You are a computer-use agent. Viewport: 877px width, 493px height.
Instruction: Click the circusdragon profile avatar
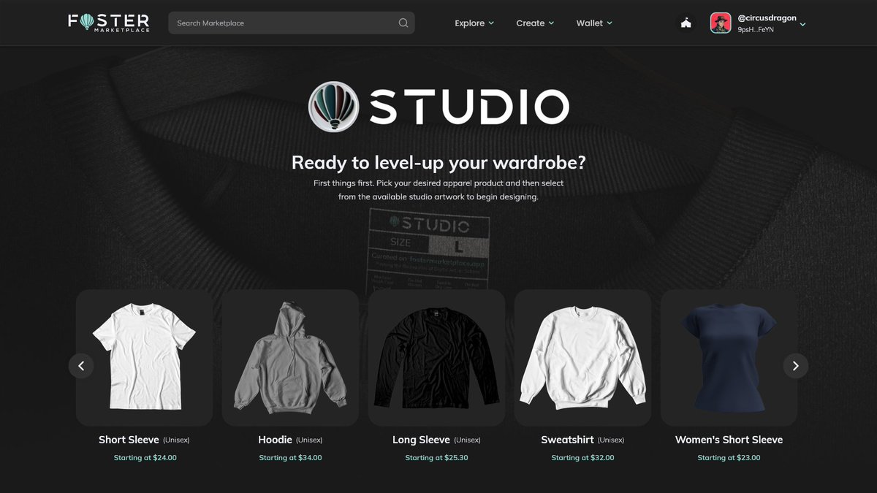721,23
